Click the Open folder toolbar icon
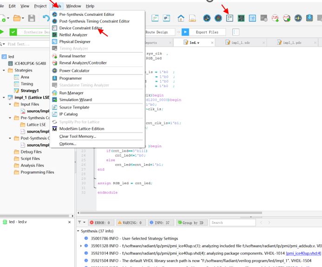 [17, 18]
